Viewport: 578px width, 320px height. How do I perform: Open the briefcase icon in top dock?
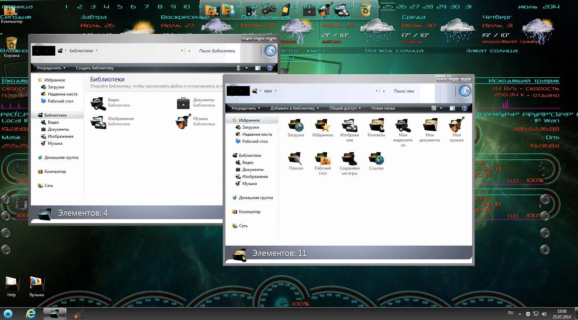point(309,11)
